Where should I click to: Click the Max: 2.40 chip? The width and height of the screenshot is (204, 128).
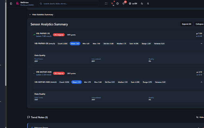98,82
